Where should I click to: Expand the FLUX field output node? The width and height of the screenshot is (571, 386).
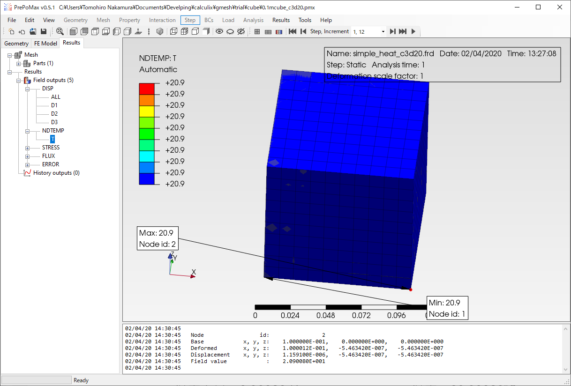[x=28, y=156]
